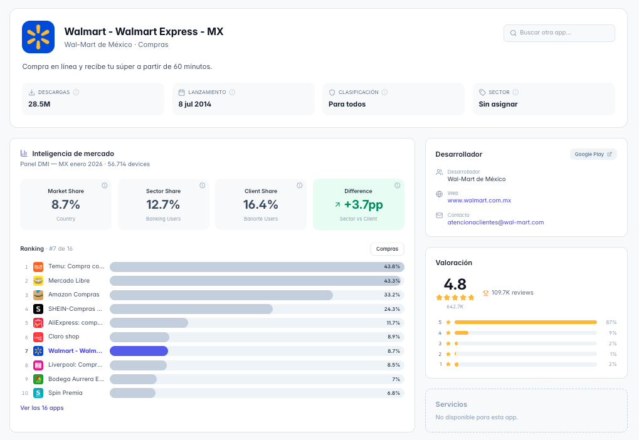Image resolution: width=639 pixels, height=440 pixels.
Task: Click the Spin Premia ranking name
Action: [65, 393]
